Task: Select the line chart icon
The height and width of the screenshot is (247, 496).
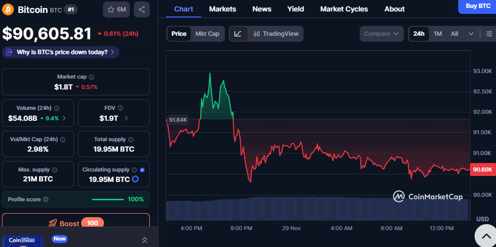Action: click(x=238, y=34)
